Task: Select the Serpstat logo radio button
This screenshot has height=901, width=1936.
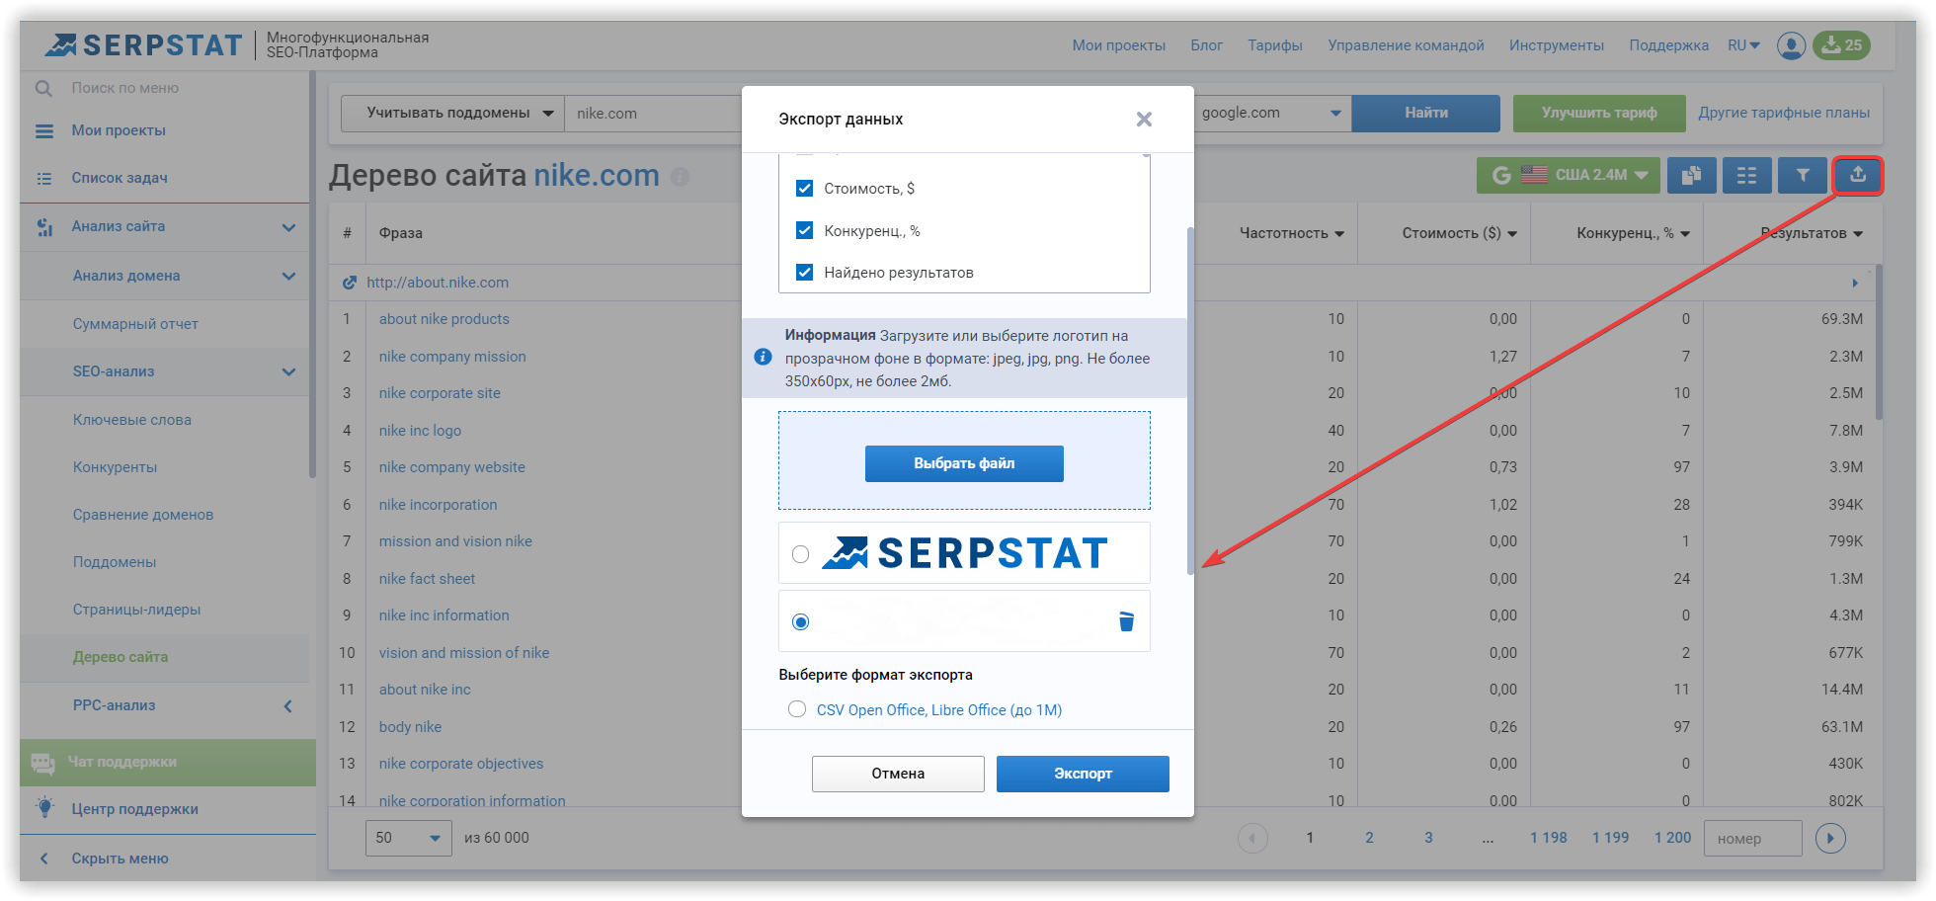Action: click(800, 554)
